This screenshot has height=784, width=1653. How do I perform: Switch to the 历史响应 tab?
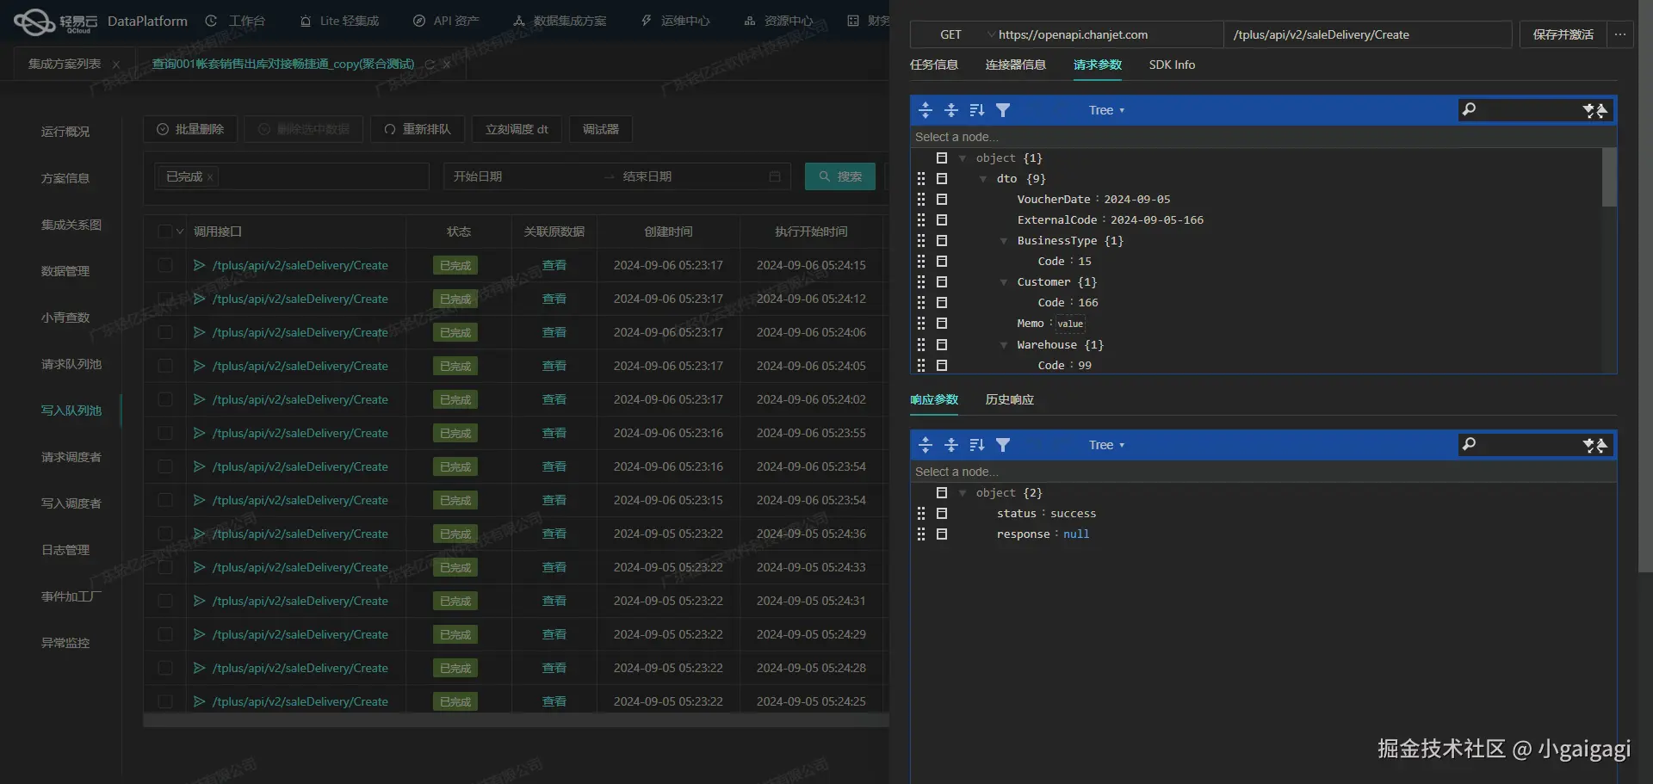[1010, 399]
